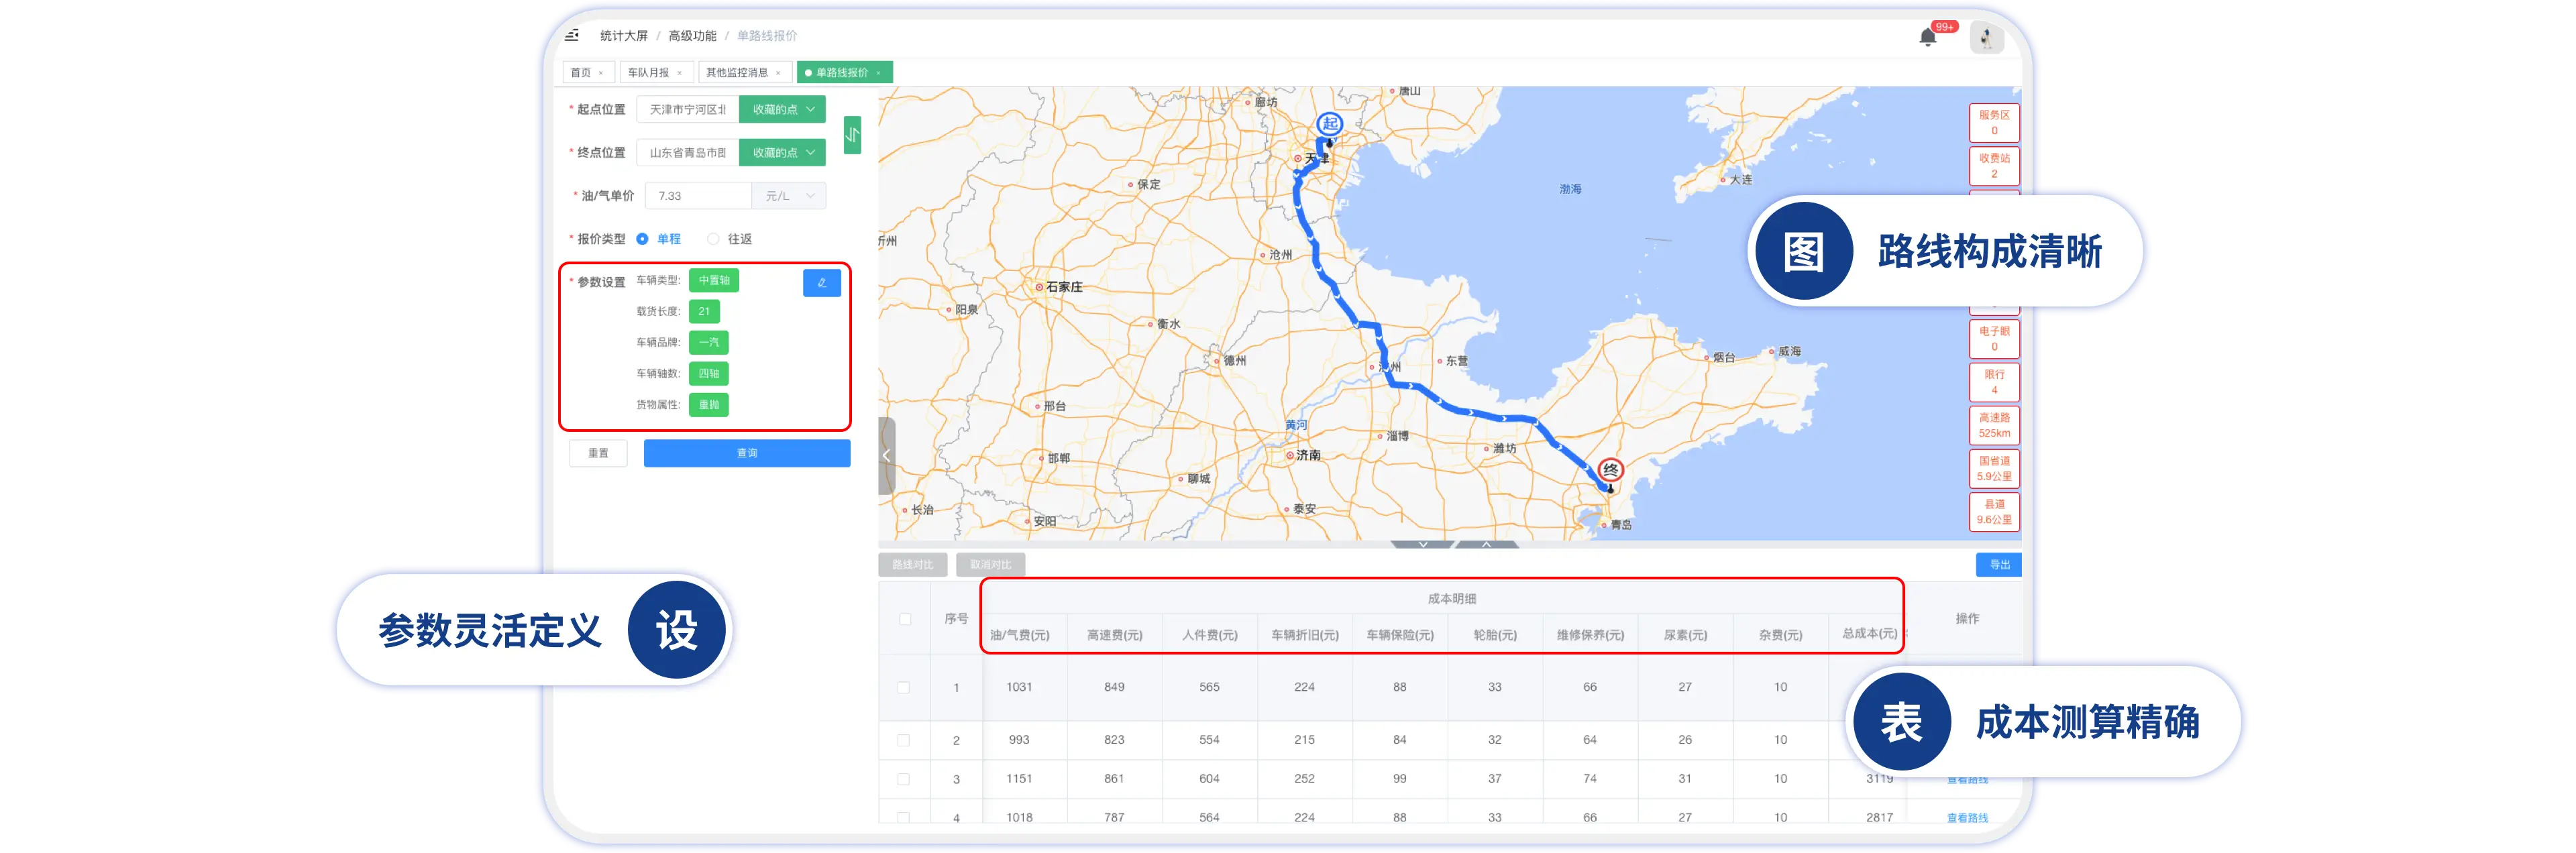
Task: Click the route start marker on map
Action: pos(1329,125)
